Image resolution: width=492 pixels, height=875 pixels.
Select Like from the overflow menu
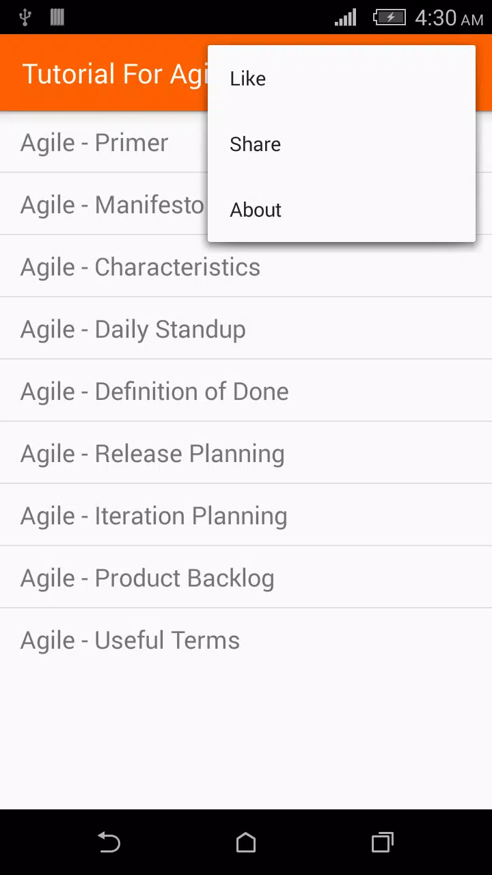(342, 79)
